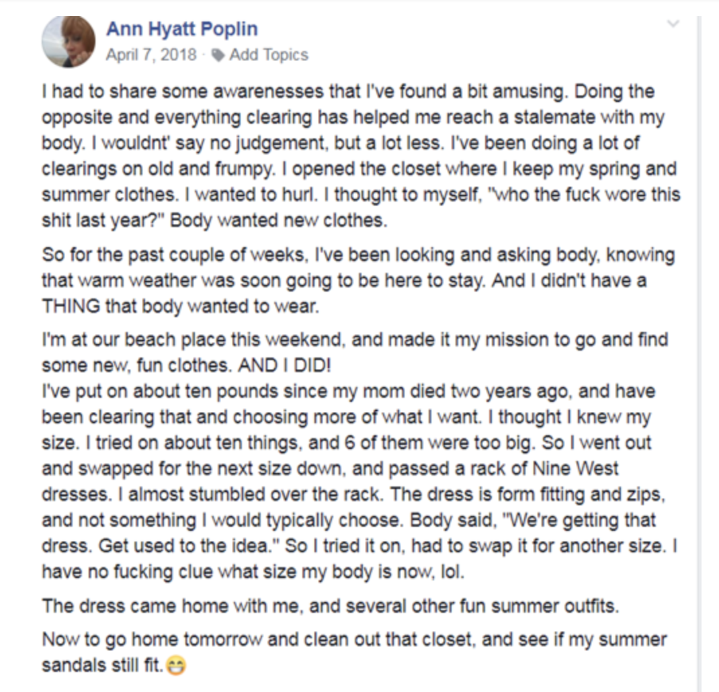Click the words "Nine West" in the post
Viewport: 719px width, 692px height.
(575, 469)
